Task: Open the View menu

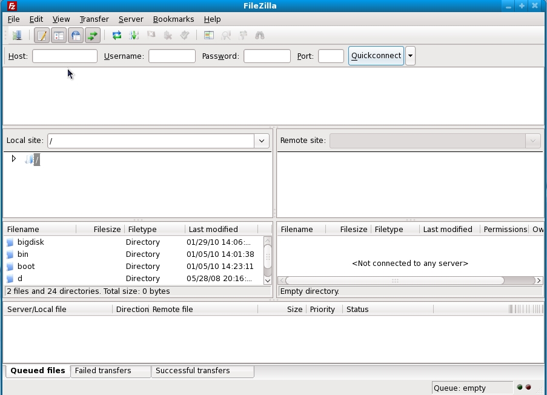Action: [x=61, y=19]
